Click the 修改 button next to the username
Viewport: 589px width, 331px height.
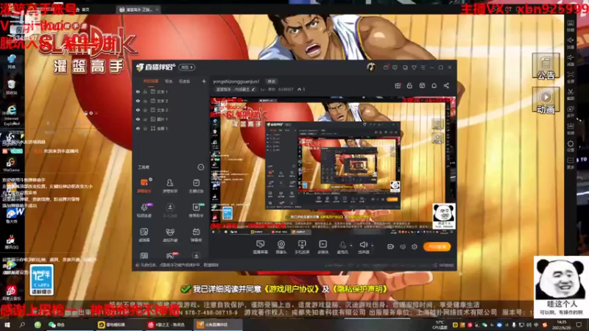[x=271, y=82]
